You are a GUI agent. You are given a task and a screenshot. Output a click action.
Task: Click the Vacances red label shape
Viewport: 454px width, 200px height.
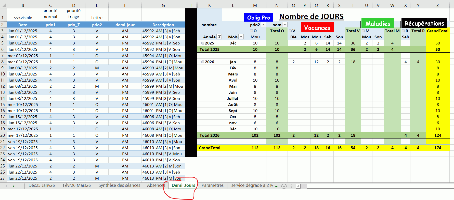click(x=317, y=28)
